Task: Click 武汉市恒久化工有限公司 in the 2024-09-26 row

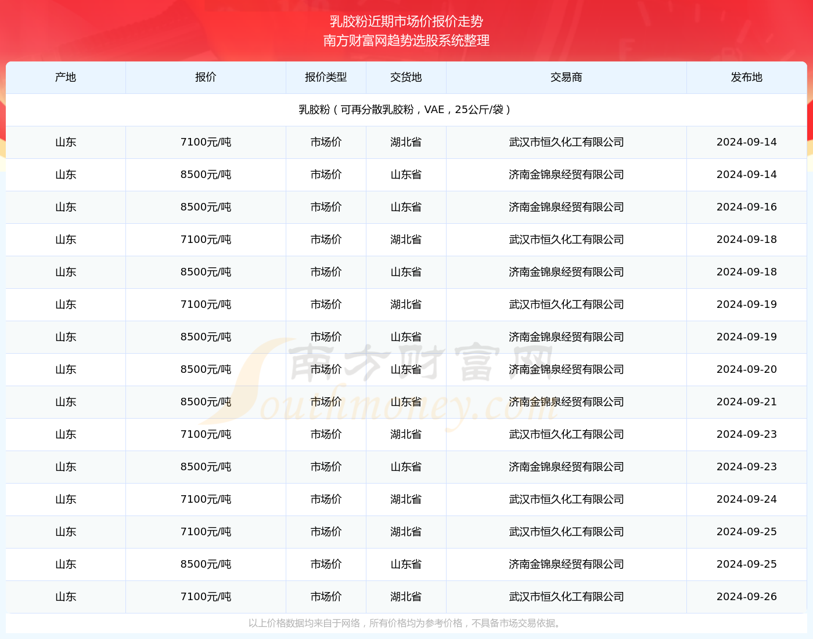Action: tap(566, 597)
